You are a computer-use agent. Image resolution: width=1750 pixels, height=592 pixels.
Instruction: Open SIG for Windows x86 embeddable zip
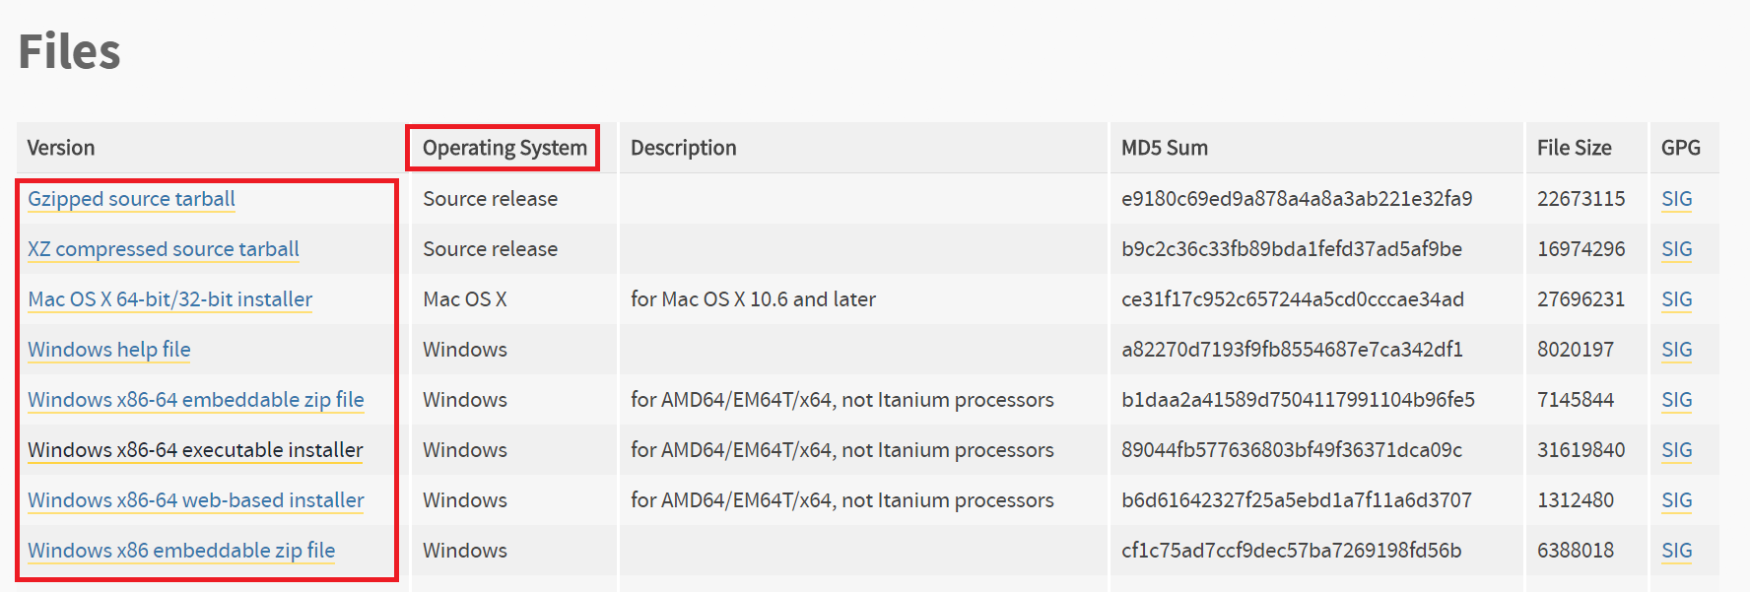point(1676,551)
